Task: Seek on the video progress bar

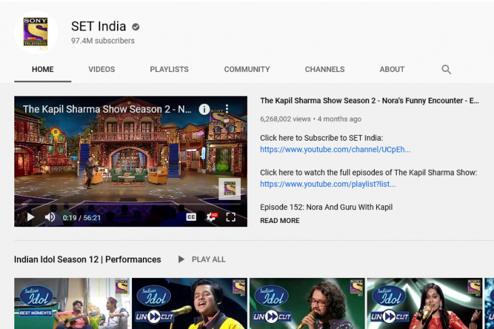Action: click(x=131, y=205)
